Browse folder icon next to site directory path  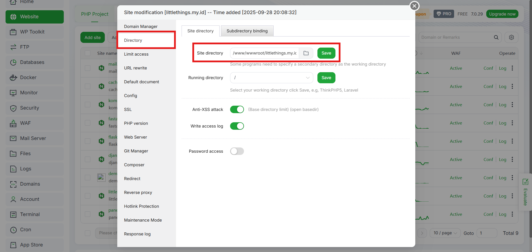point(306,53)
